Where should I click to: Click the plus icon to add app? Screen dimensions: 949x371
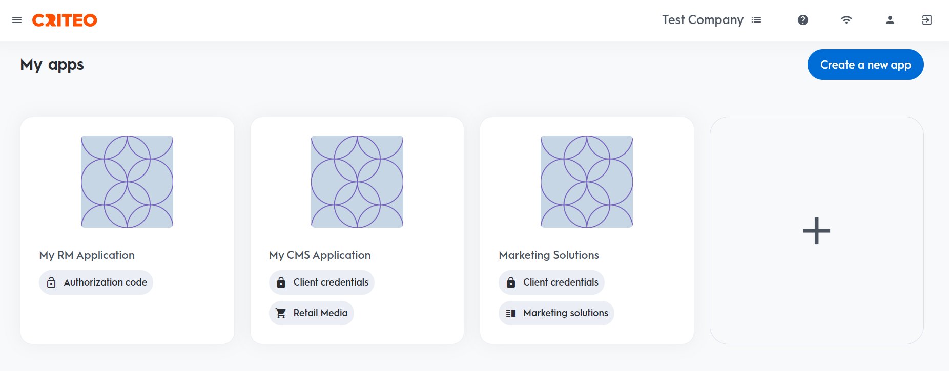(817, 231)
